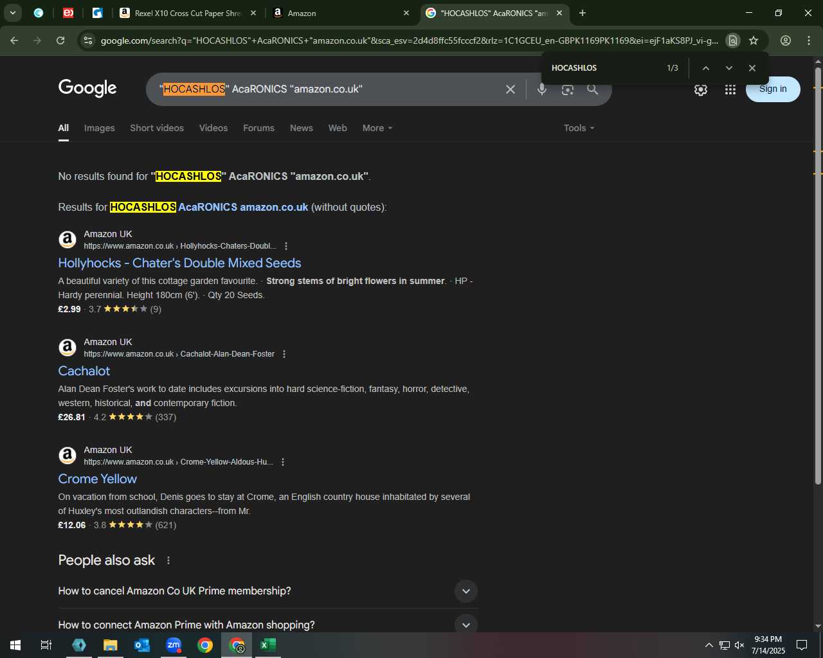Click Amazon favicon of the Hollyhocks result
Screen dimensions: 823x658
point(68,240)
